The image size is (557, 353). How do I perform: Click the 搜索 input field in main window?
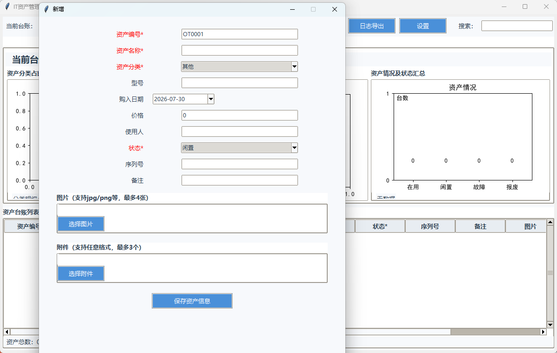tap(517, 26)
